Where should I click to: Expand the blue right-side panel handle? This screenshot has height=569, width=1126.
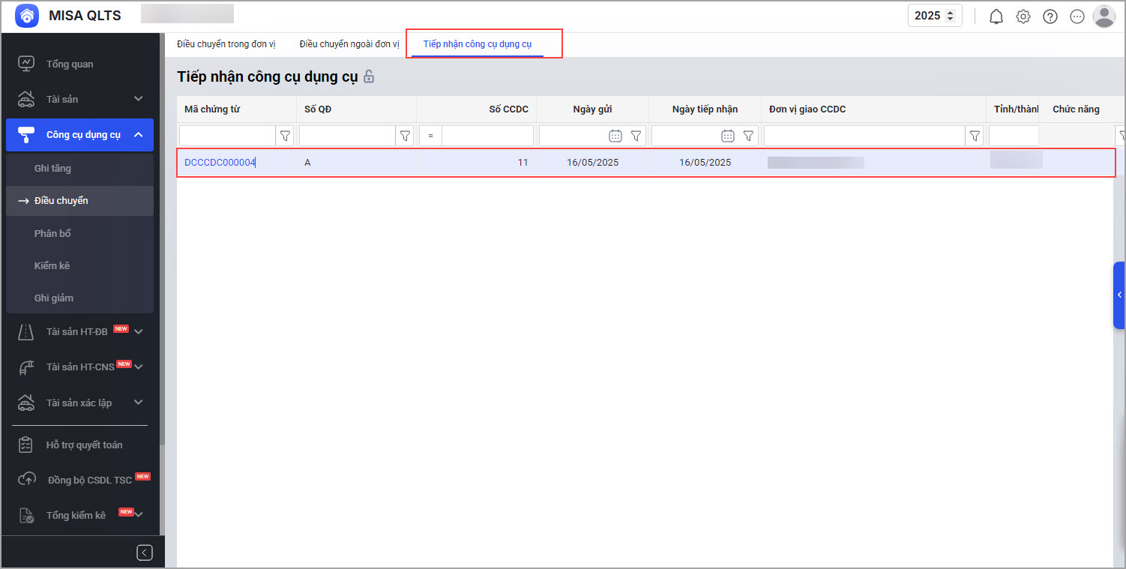click(1119, 295)
